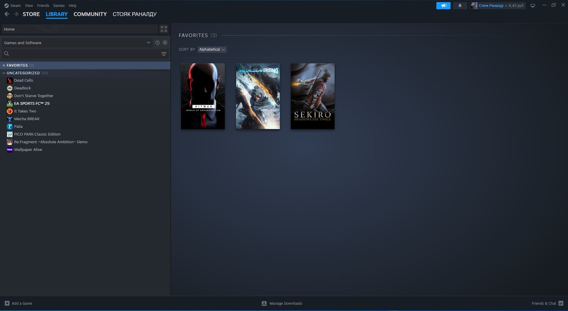The width and height of the screenshot is (568, 311).
Task: Click PICO PARK game icon
Action: tap(10, 134)
